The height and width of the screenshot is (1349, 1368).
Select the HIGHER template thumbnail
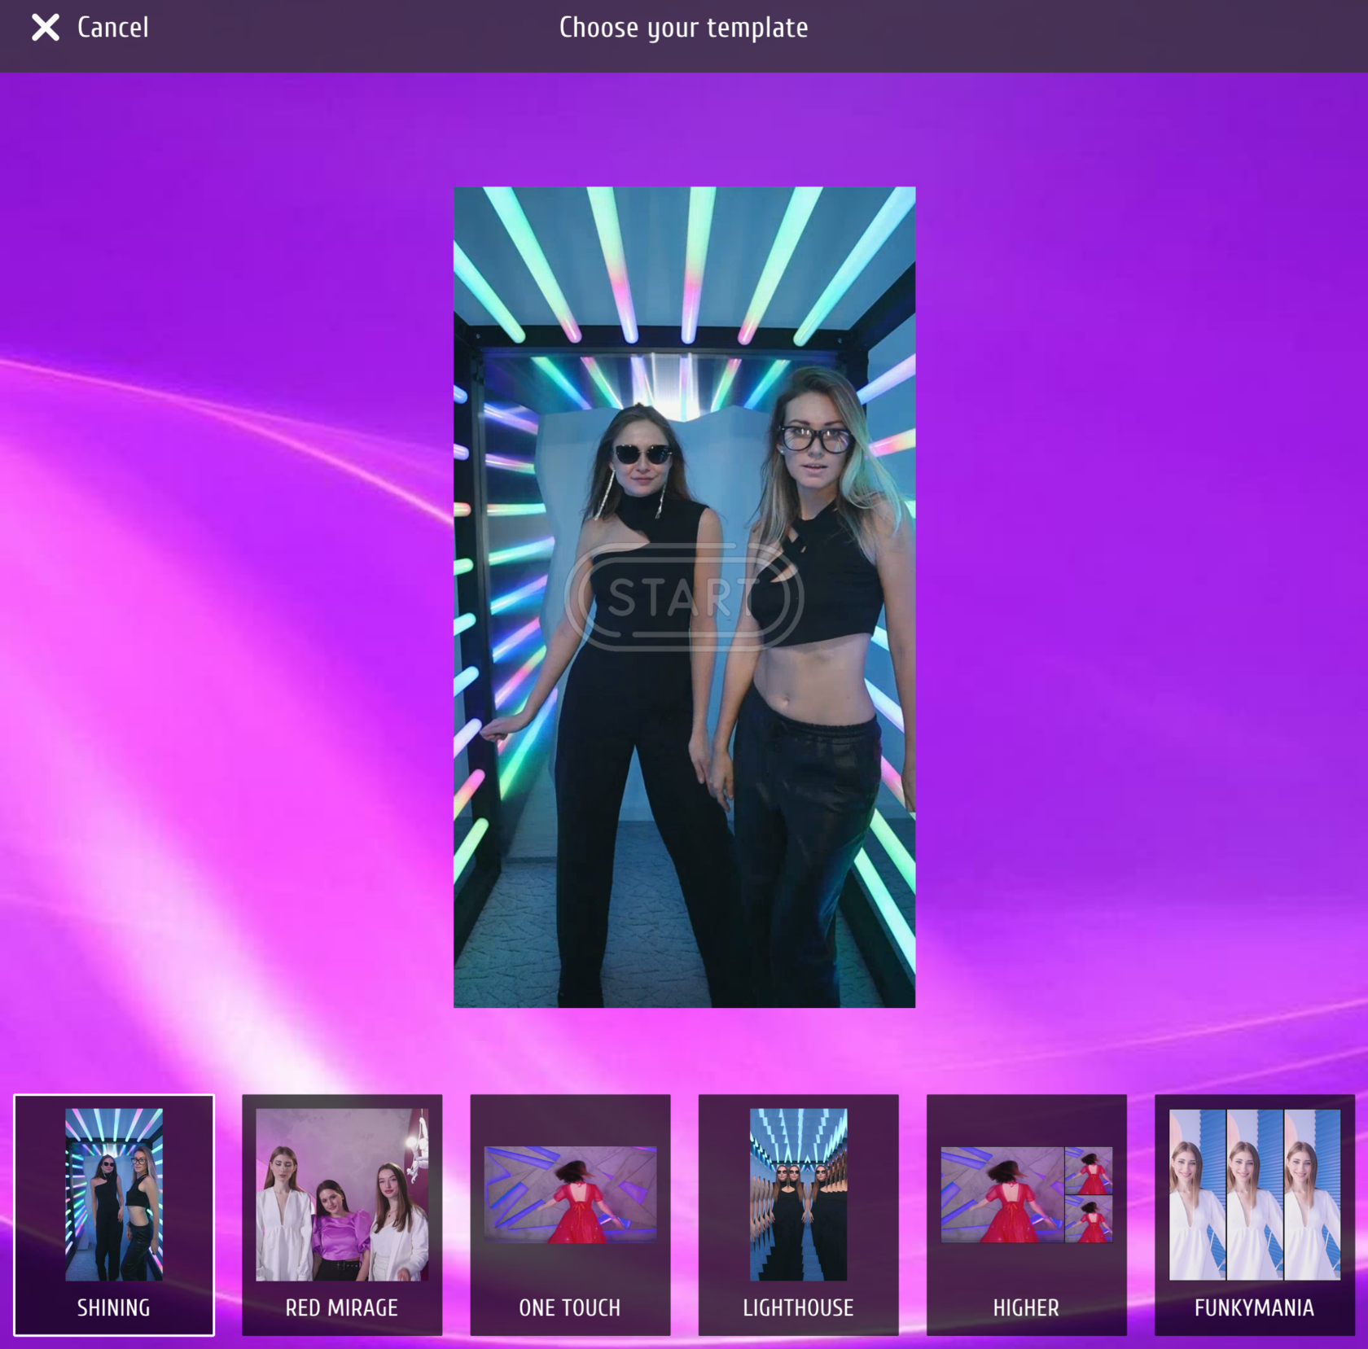tap(1026, 1215)
